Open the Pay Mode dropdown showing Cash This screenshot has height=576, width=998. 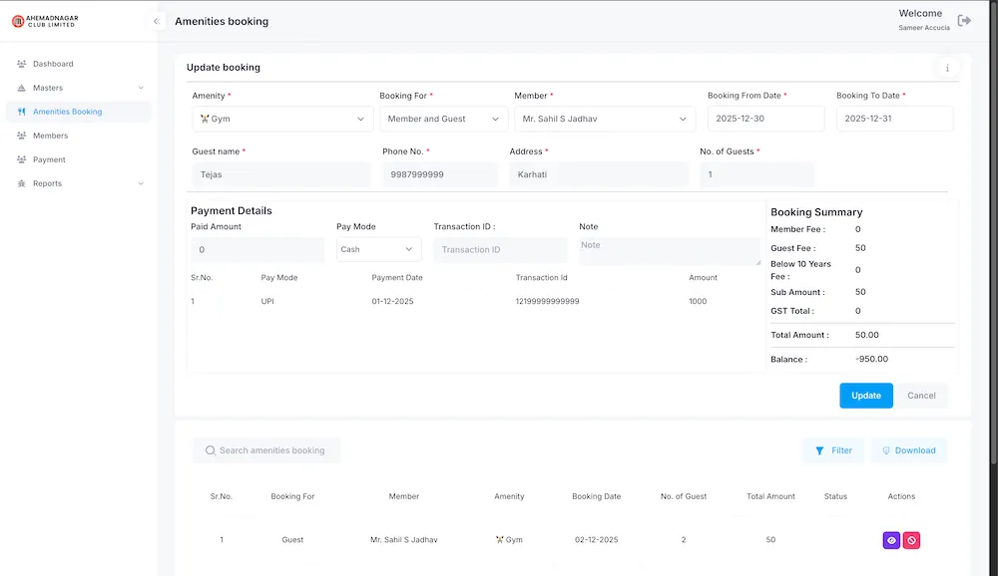(377, 248)
